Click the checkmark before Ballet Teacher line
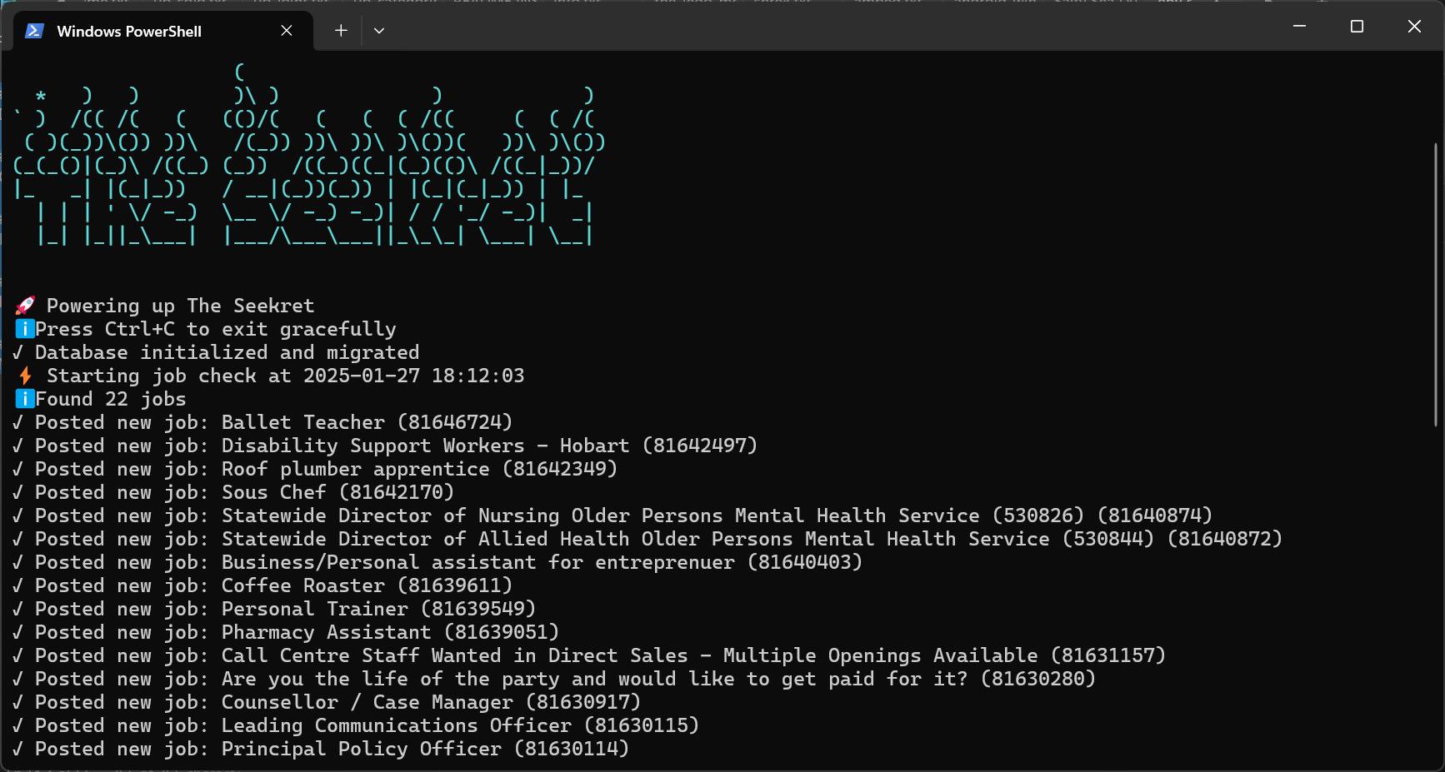This screenshot has height=772, width=1445. click(x=17, y=422)
